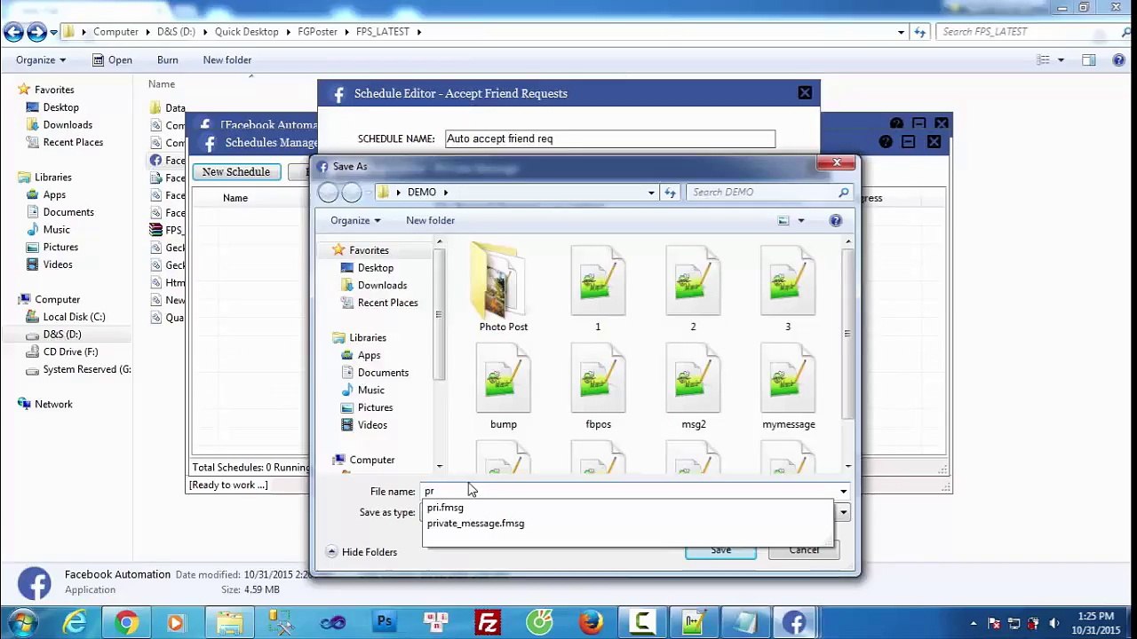Launch FileZilla from the taskbar
This screenshot has height=639, width=1137.
[x=488, y=623]
